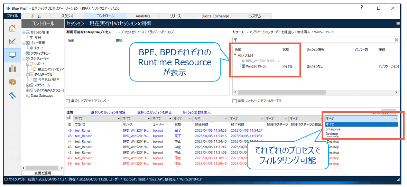Click the Blue Prism logo in title bar
This screenshot has height=187, width=407.
tap(8, 8)
